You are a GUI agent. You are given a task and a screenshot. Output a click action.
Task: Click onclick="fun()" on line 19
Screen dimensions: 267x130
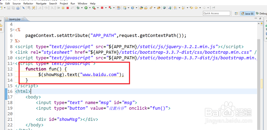[149, 108]
